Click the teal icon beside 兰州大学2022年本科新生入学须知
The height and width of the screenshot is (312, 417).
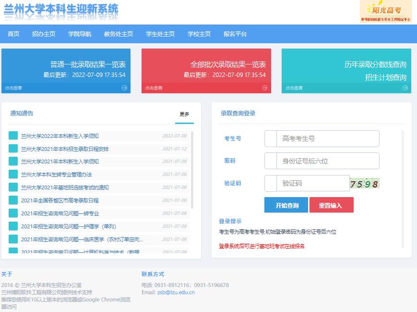point(13,136)
